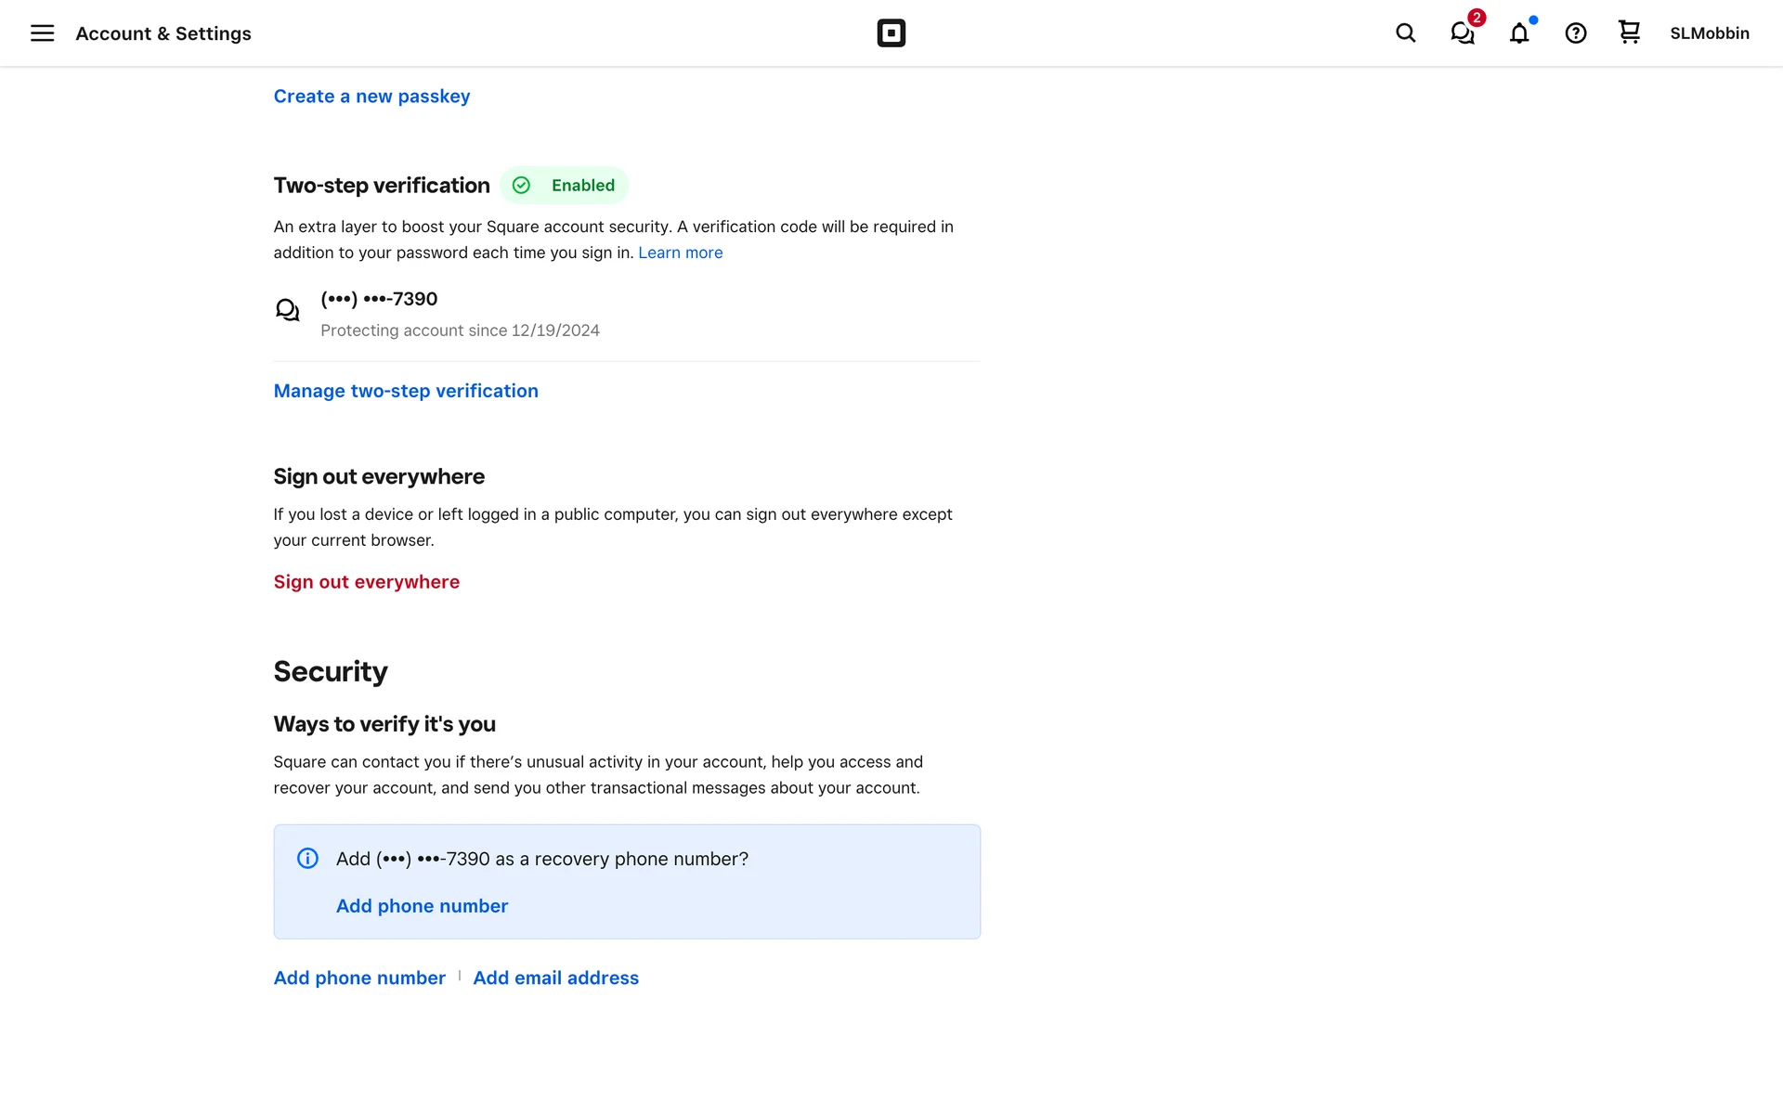1783x1114 pixels.
Task: Open the hamburger navigation menu
Action: (42, 33)
